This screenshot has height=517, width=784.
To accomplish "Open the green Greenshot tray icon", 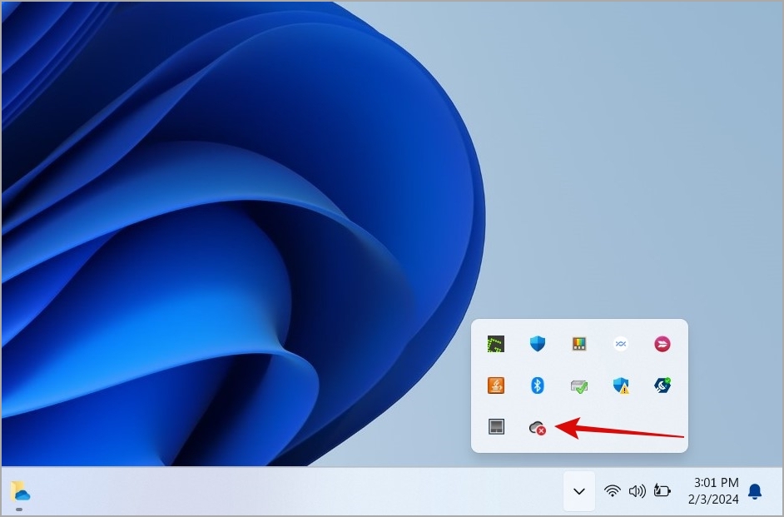I will [495, 344].
